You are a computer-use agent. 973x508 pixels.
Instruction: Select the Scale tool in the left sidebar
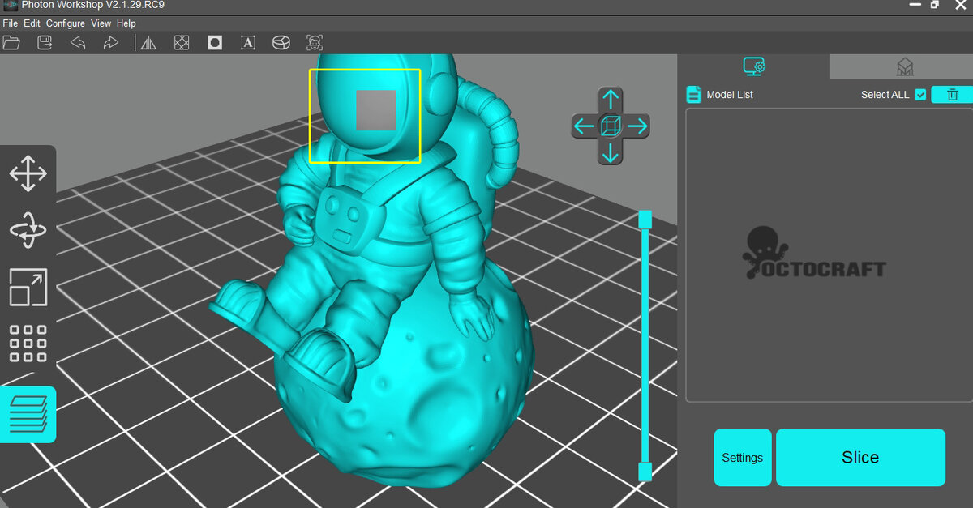click(28, 288)
